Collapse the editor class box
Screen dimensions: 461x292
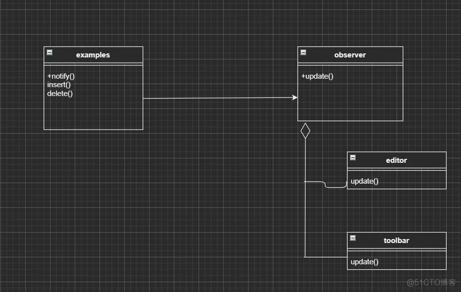click(x=353, y=157)
